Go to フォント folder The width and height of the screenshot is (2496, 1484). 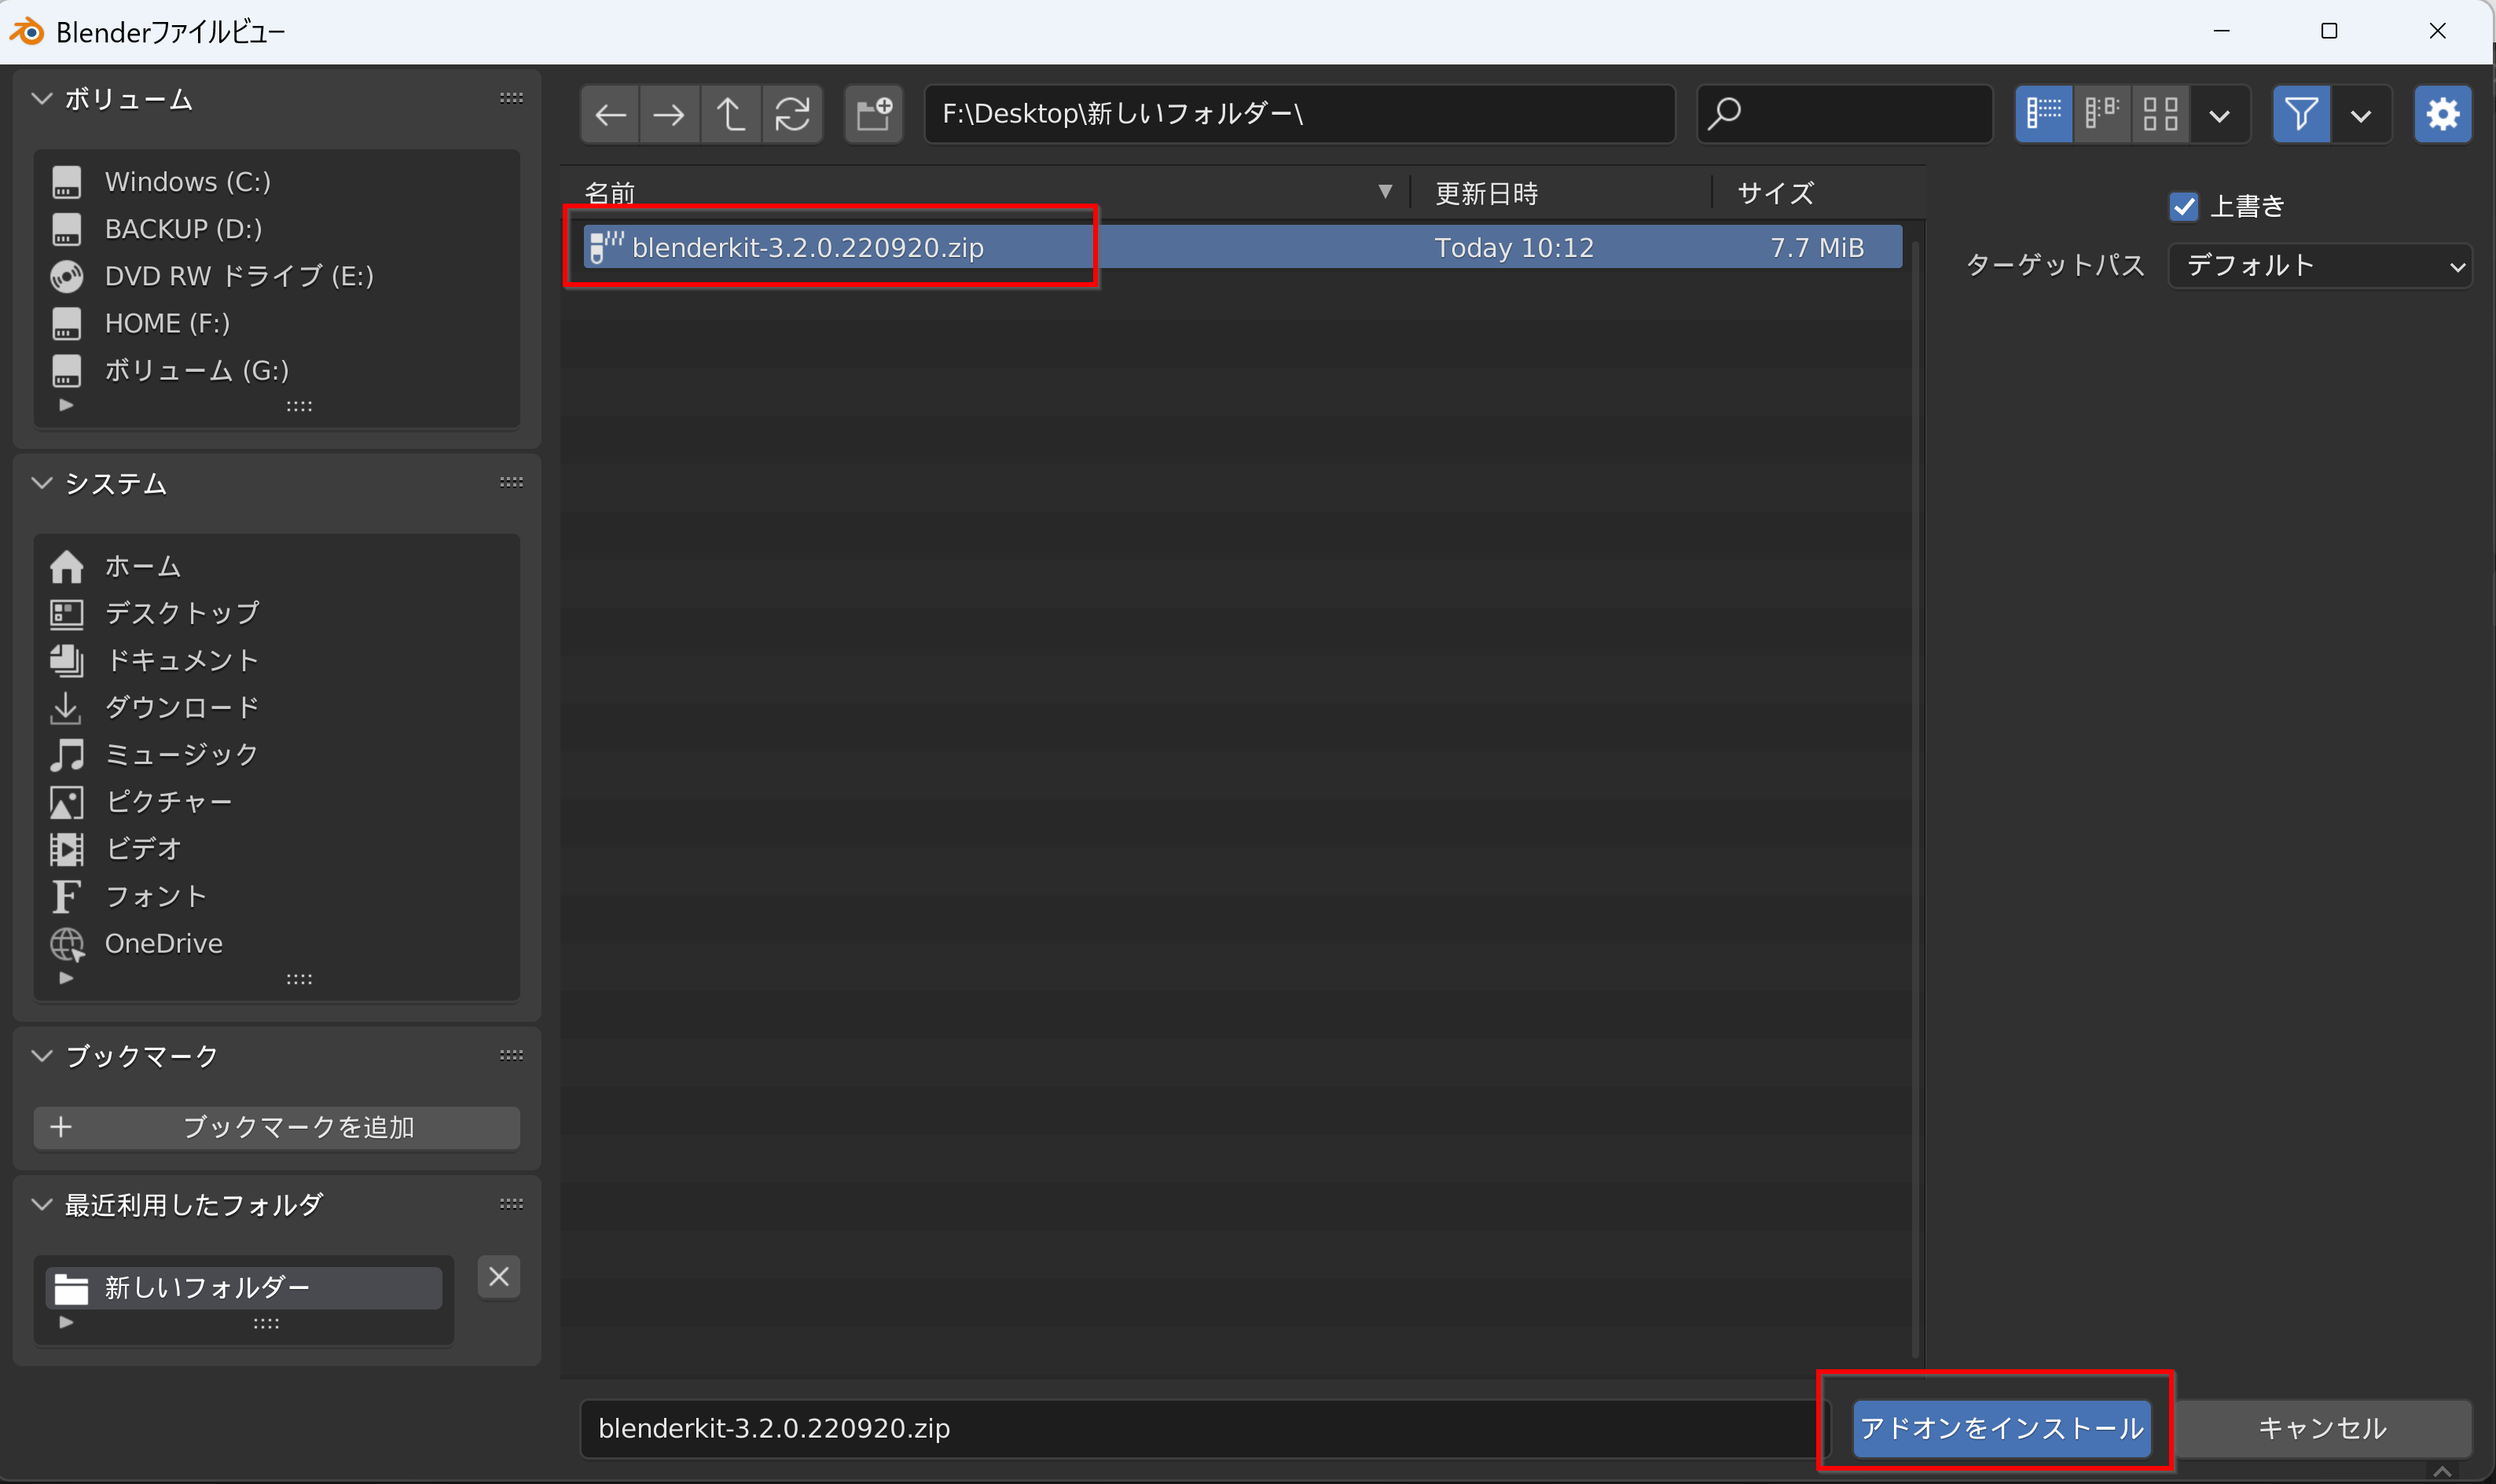pyautogui.click(x=277, y=896)
